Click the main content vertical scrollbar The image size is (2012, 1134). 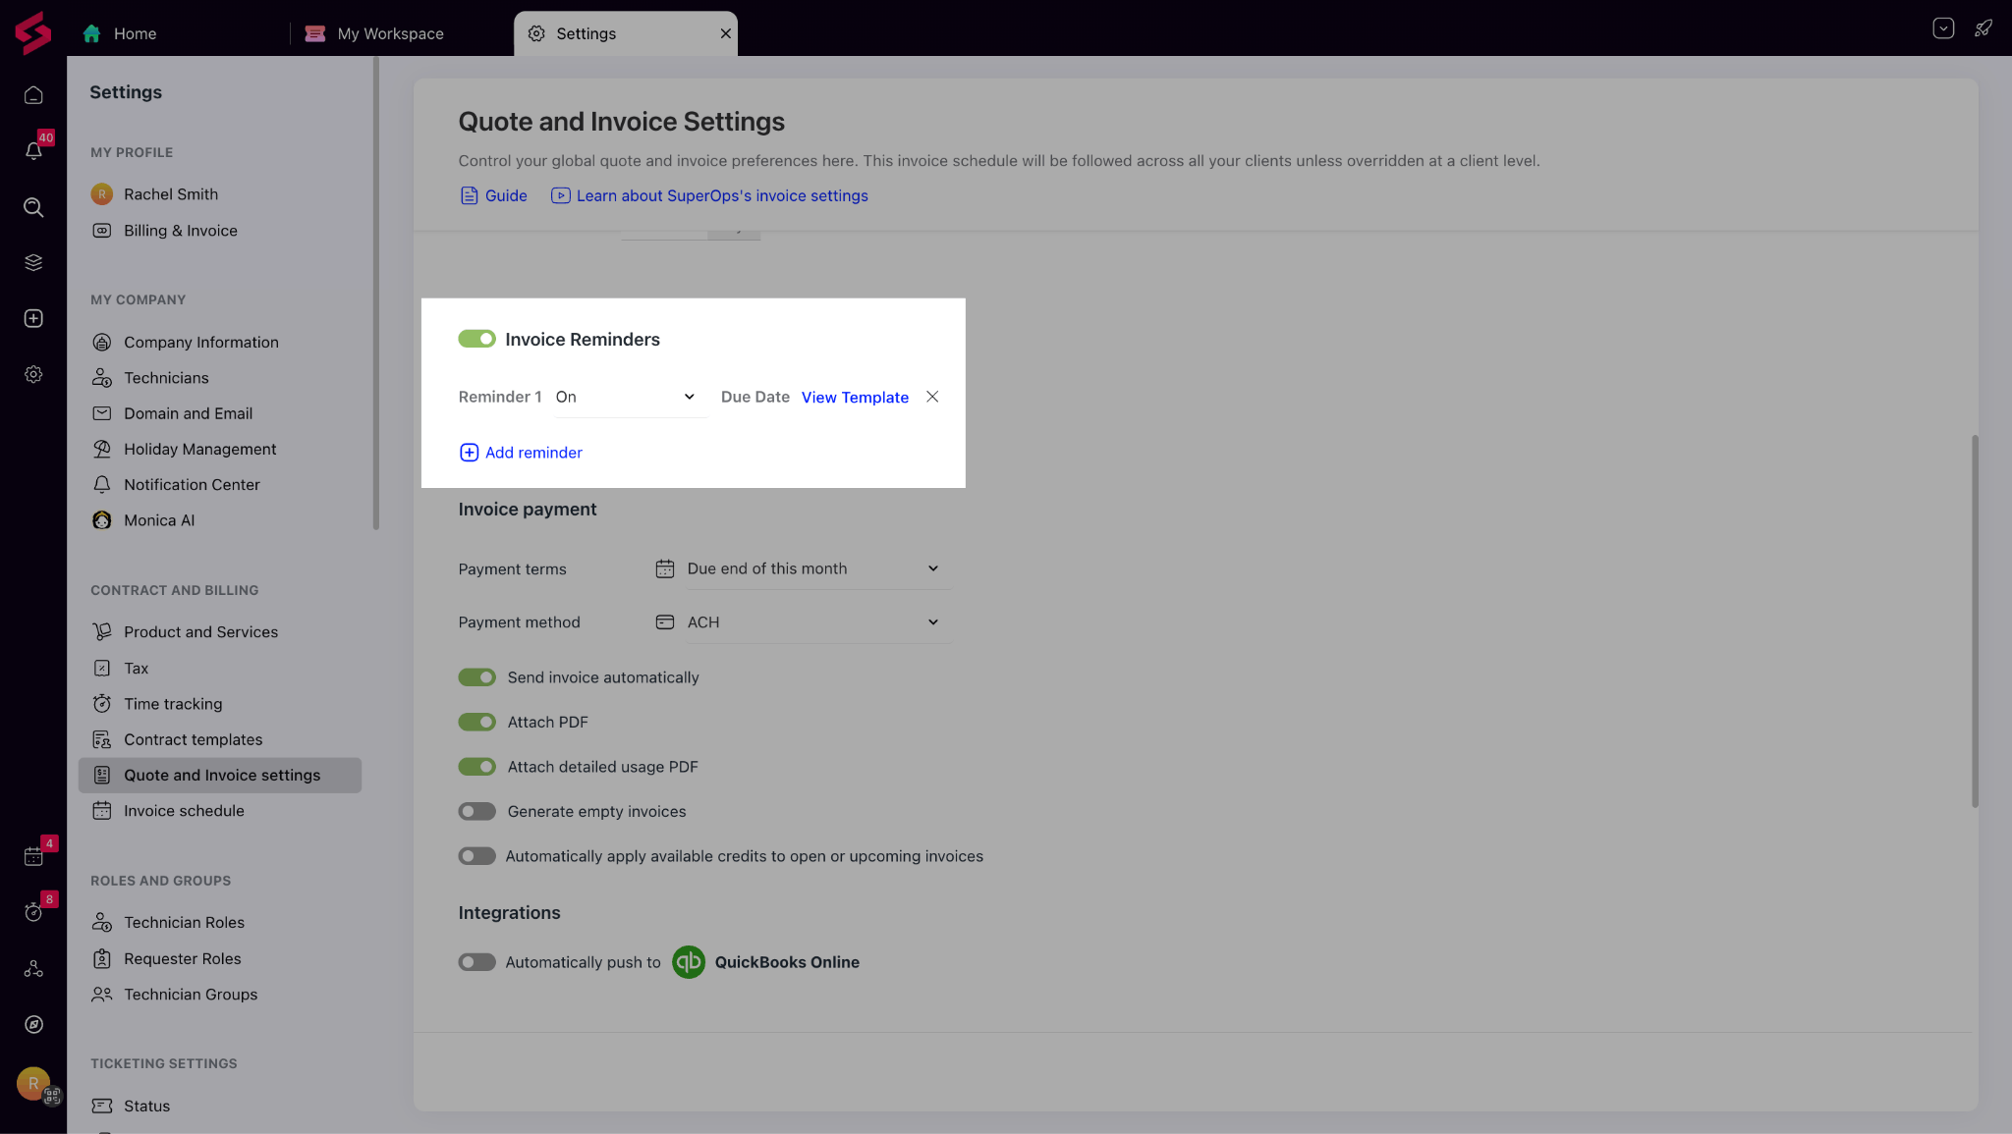pyautogui.click(x=1975, y=621)
